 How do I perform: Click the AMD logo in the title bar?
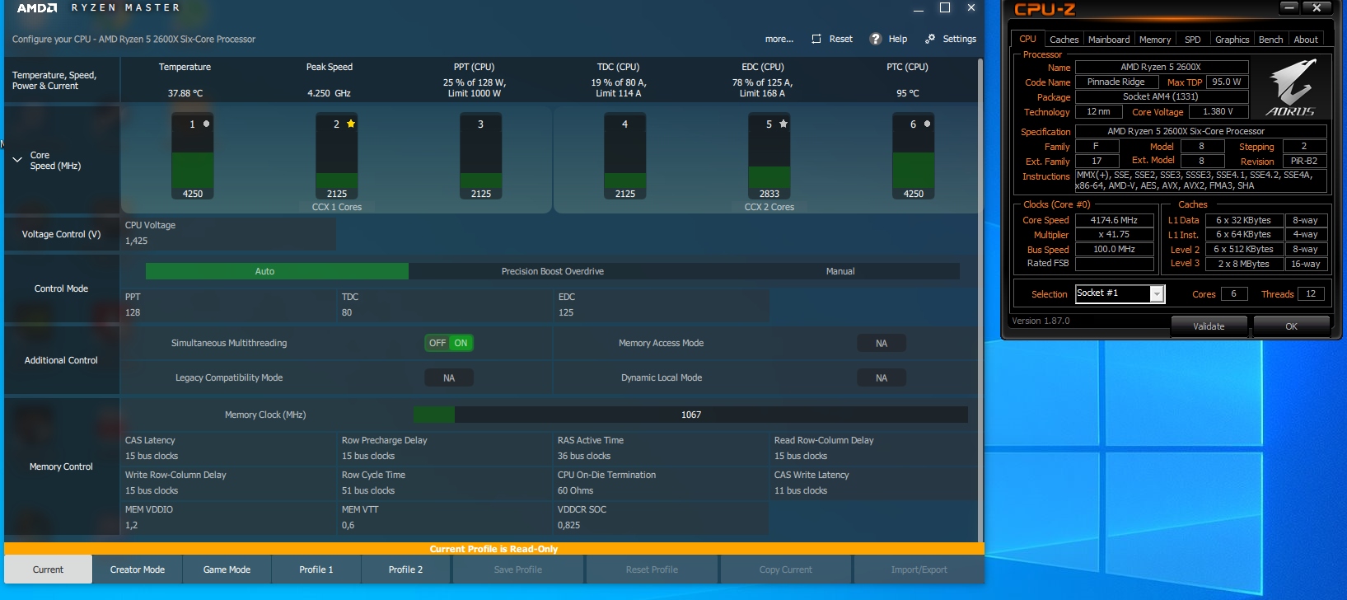tap(37, 7)
